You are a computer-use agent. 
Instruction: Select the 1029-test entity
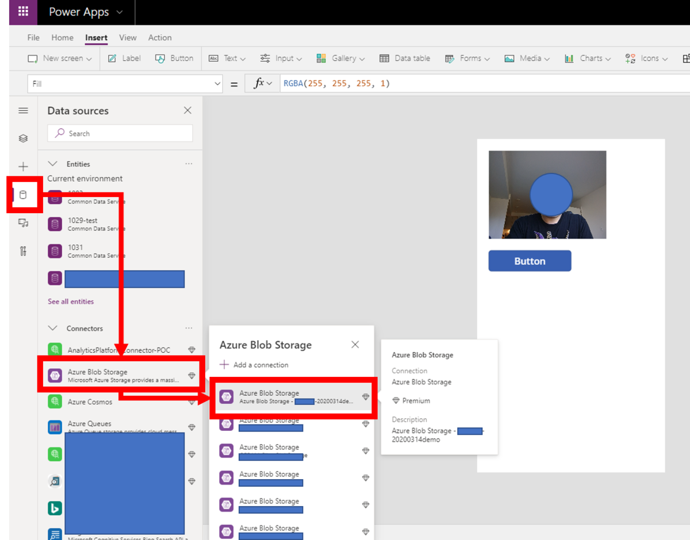(121, 224)
